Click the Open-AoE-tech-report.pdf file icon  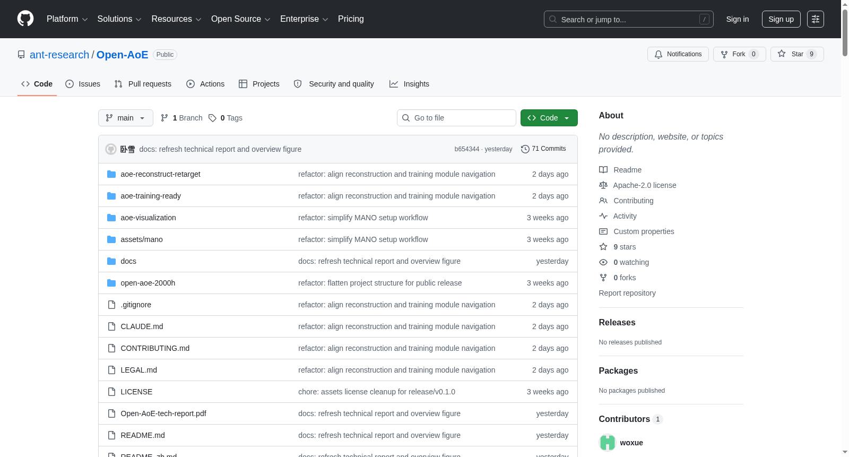pyautogui.click(x=111, y=413)
